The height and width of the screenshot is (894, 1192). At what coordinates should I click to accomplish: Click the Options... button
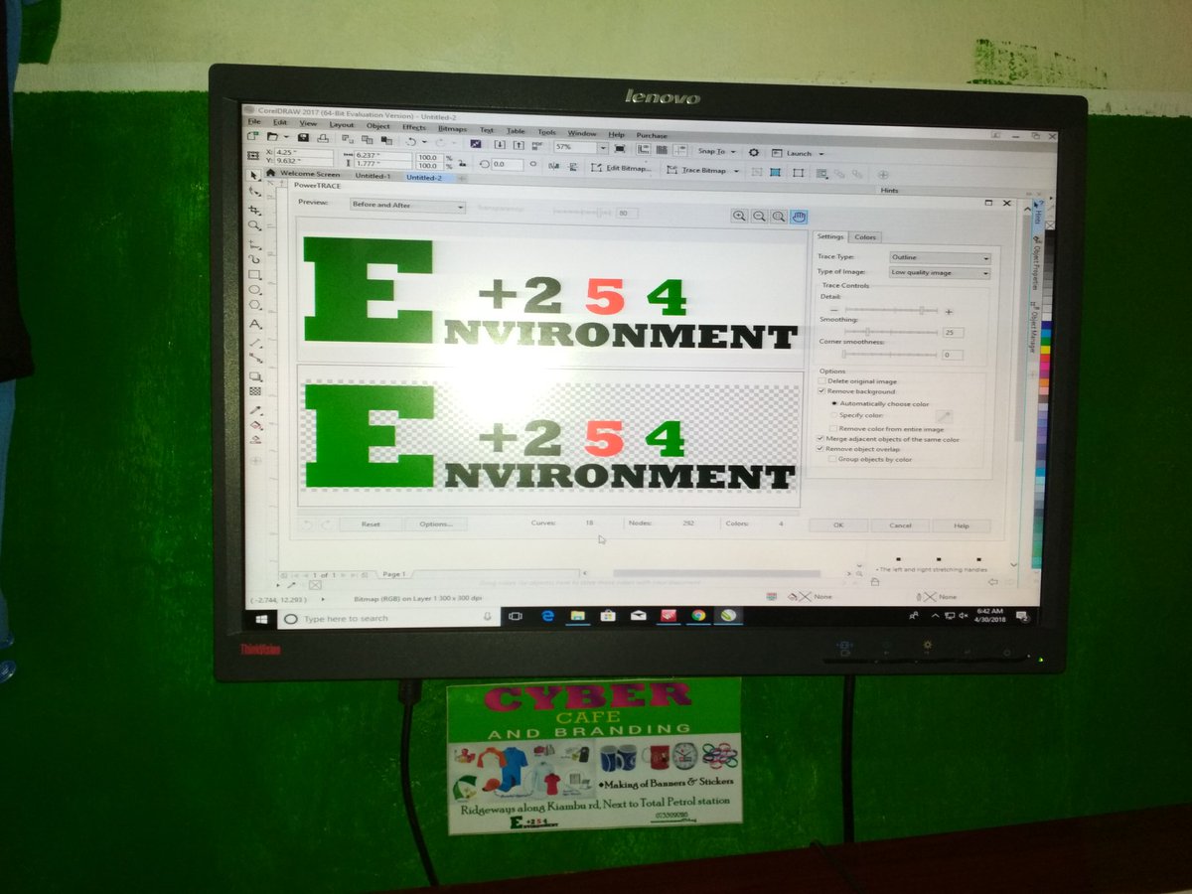pyautogui.click(x=435, y=523)
